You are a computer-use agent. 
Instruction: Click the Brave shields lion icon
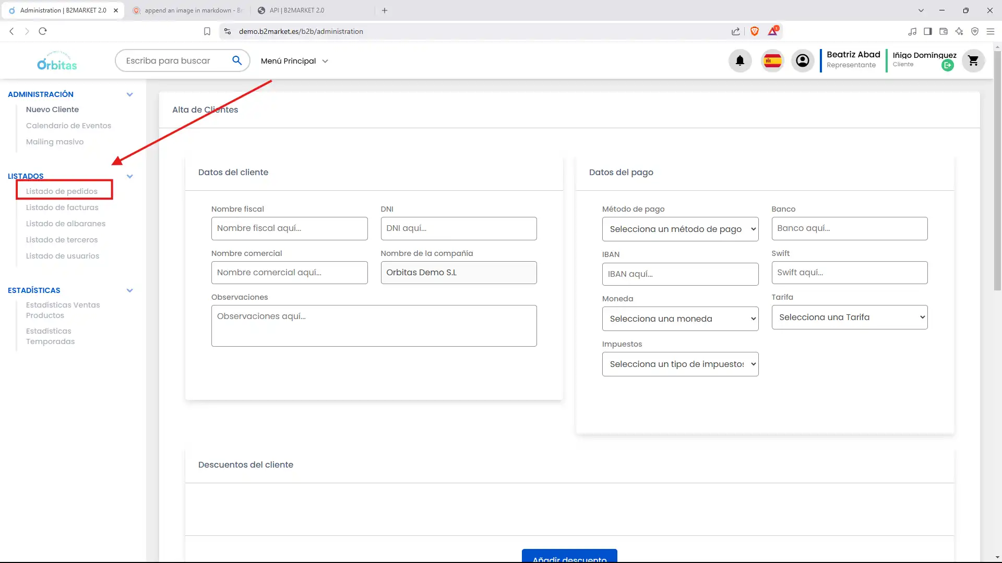pyautogui.click(x=755, y=31)
